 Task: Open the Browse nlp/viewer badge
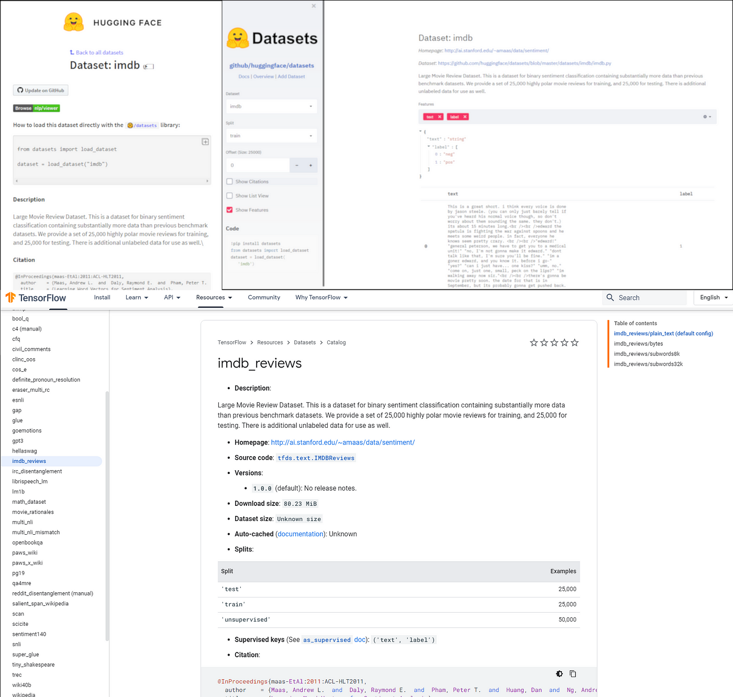click(37, 108)
